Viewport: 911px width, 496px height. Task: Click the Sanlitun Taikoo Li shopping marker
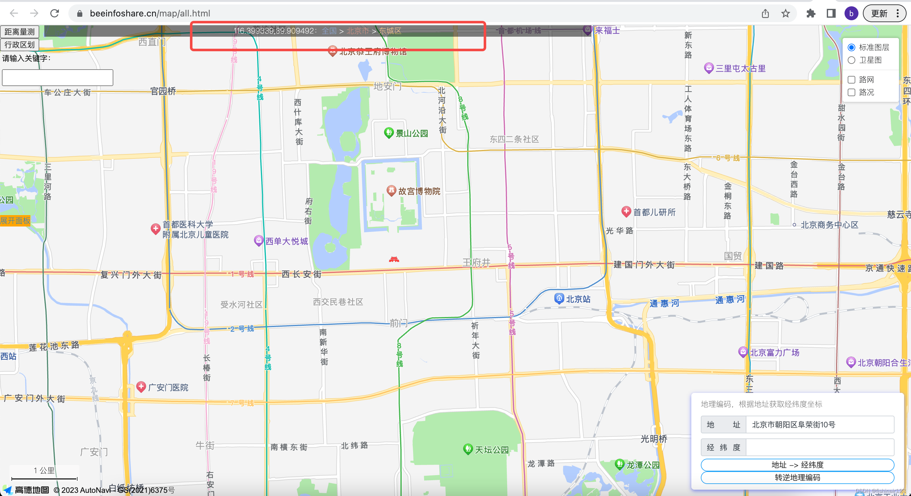click(x=708, y=67)
